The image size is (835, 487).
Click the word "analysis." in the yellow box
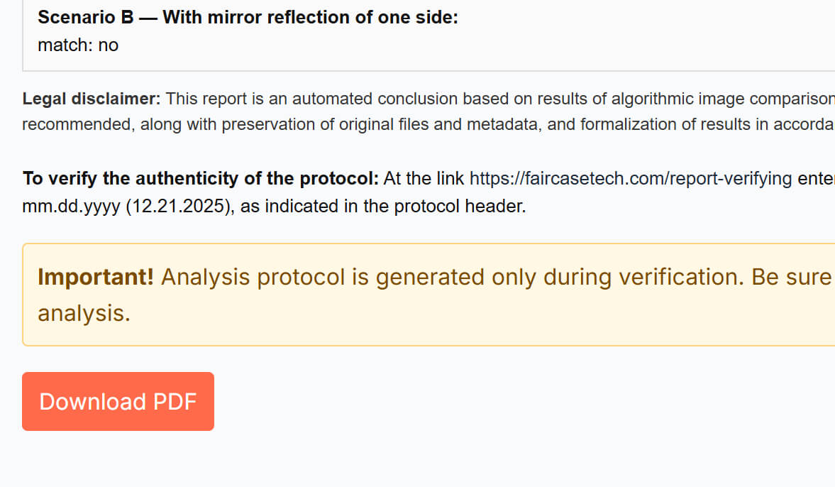pyautogui.click(x=84, y=312)
